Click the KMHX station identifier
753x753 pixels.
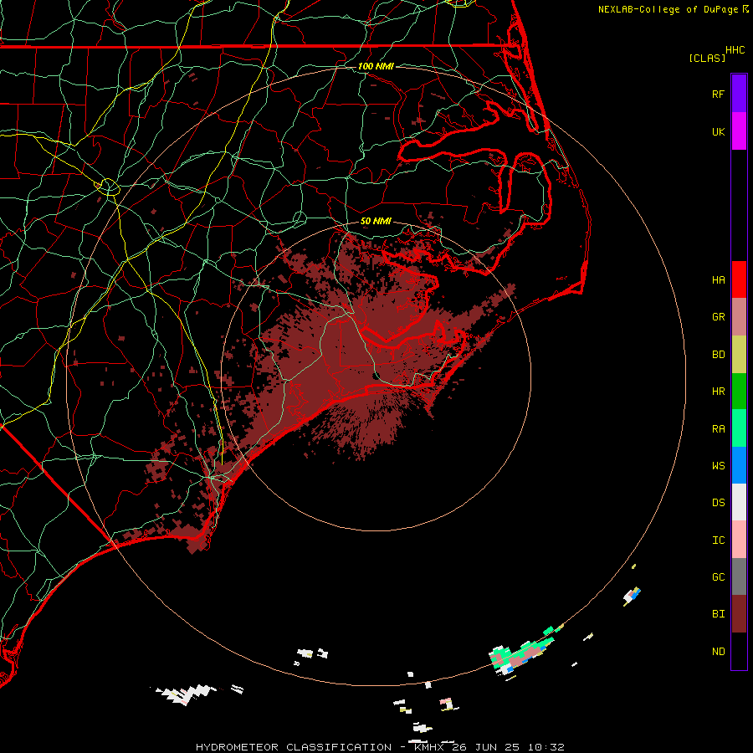coord(429,747)
